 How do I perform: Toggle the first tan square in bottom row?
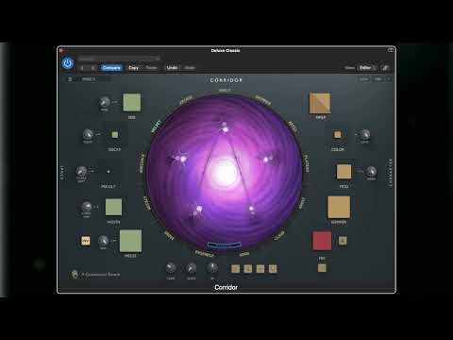(x=235, y=268)
